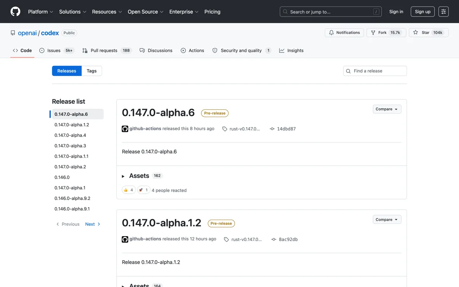This screenshot has width=459, height=287.
Task: Select the Tags toggle button
Action: point(92,71)
